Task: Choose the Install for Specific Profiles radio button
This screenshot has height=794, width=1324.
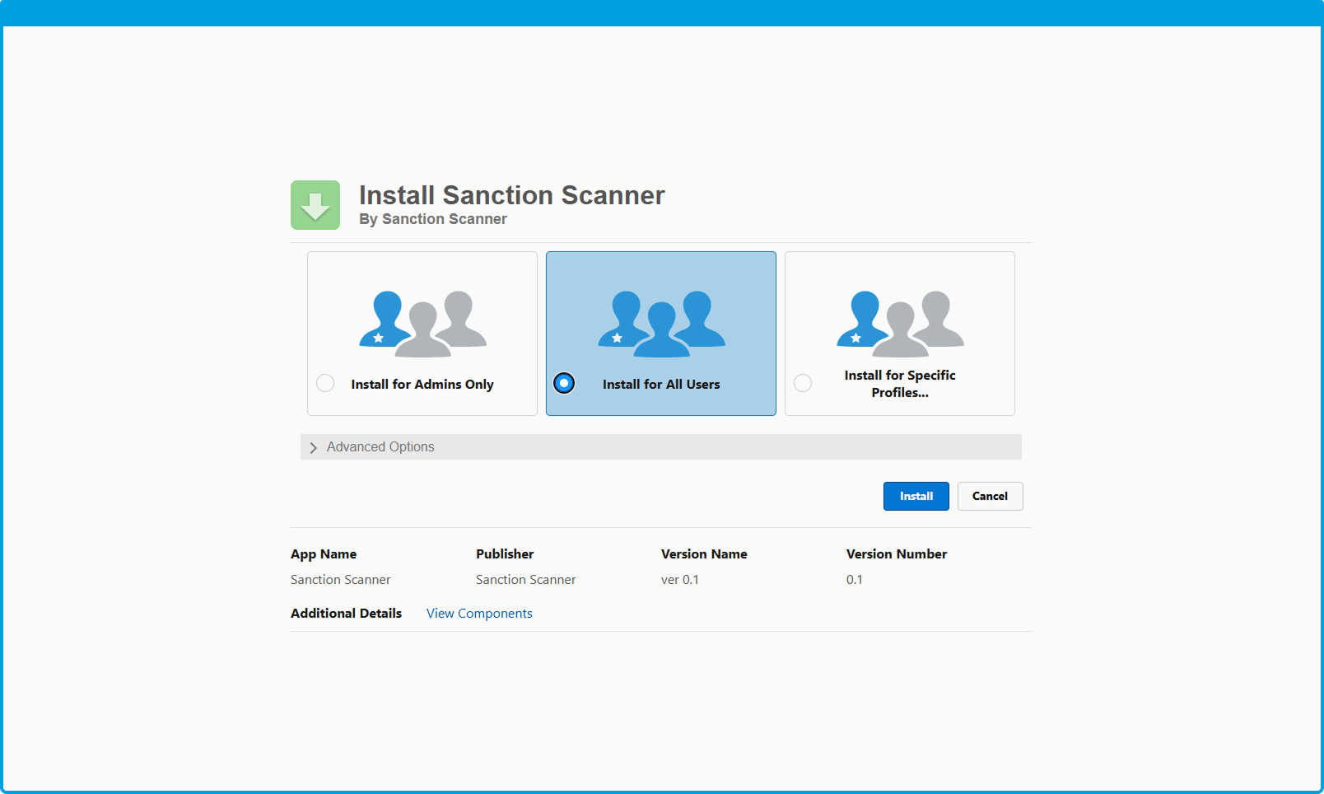Action: click(x=803, y=383)
